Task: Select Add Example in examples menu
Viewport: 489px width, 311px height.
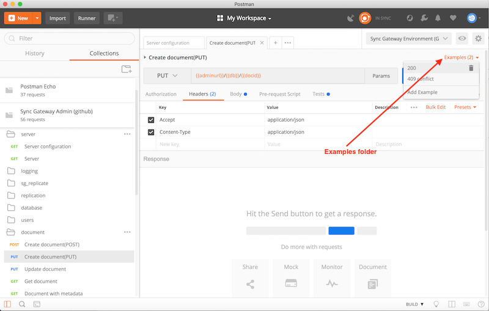Action: tap(422, 92)
